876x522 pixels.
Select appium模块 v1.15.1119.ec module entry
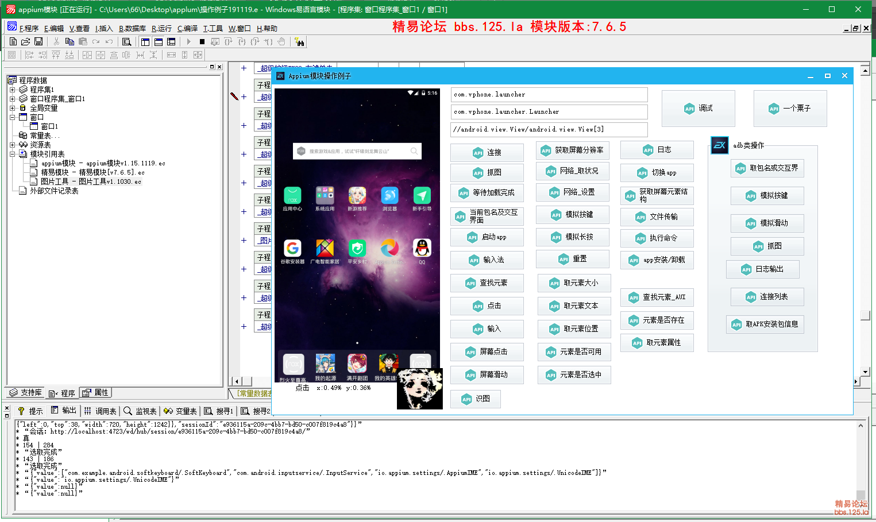[103, 163]
